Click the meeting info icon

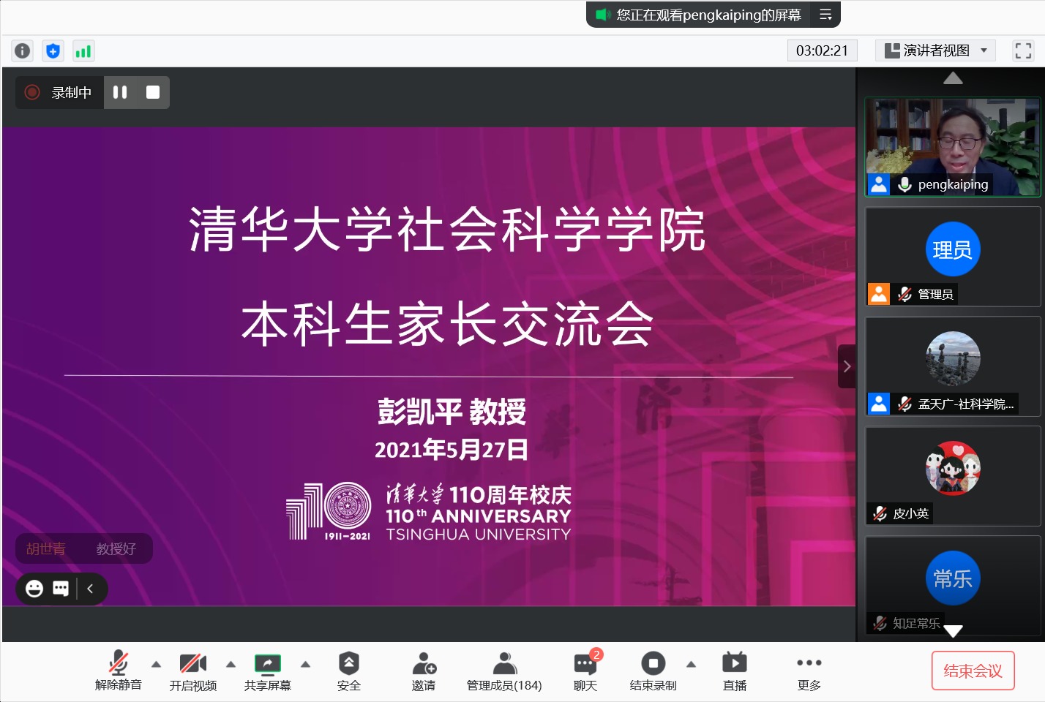pyautogui.click(x=23, y=50)
